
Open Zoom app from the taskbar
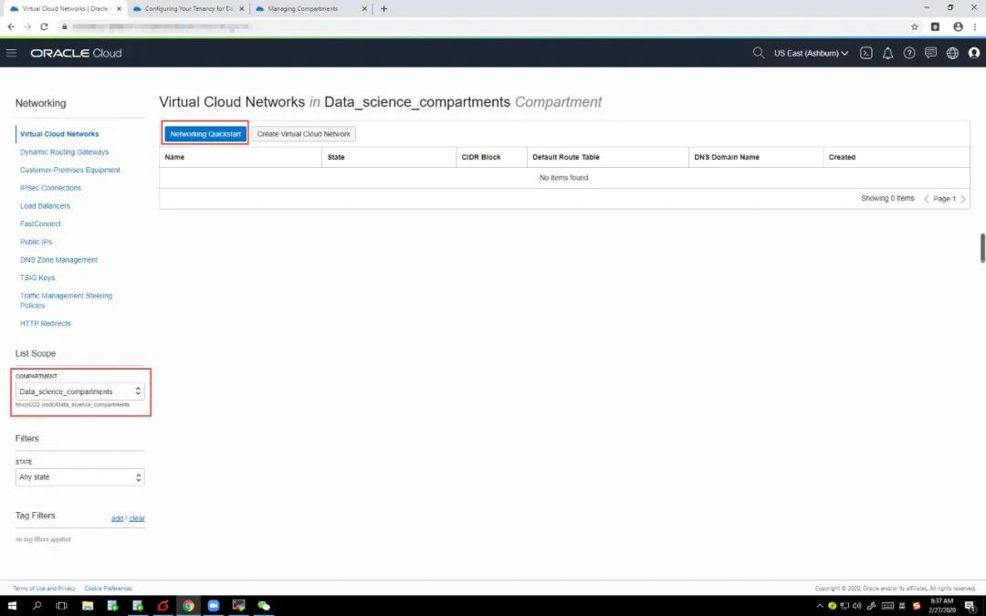[213, 605]
